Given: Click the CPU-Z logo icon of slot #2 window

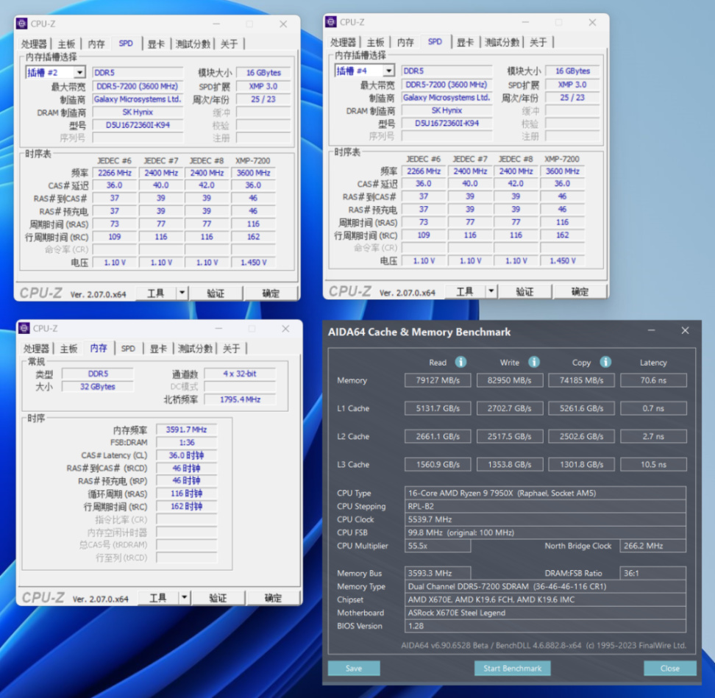Looking at the screenshot, I should 22,24.
